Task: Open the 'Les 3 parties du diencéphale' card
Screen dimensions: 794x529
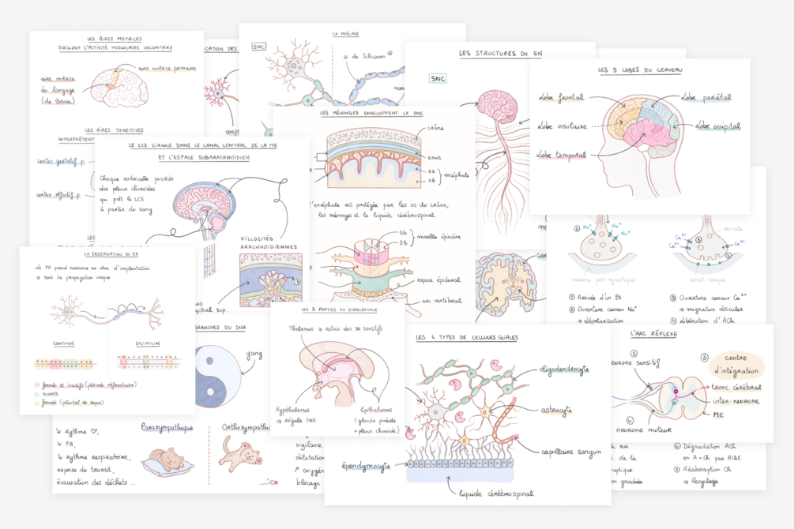Action: click(x=338, y=369)
